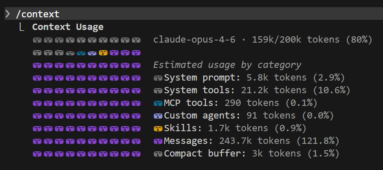383x170 pixels.
Task: Click the purple Messages legend icon
Action: [158, 141]
